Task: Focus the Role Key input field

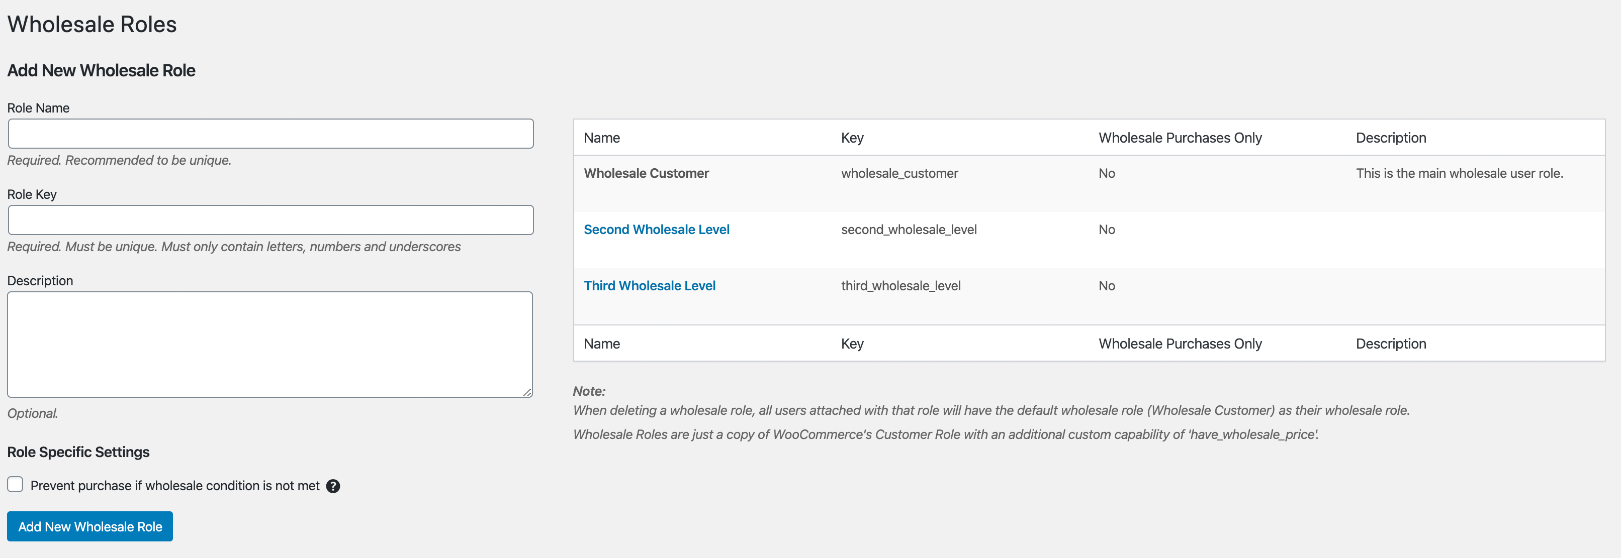Action: pos(271,220)
